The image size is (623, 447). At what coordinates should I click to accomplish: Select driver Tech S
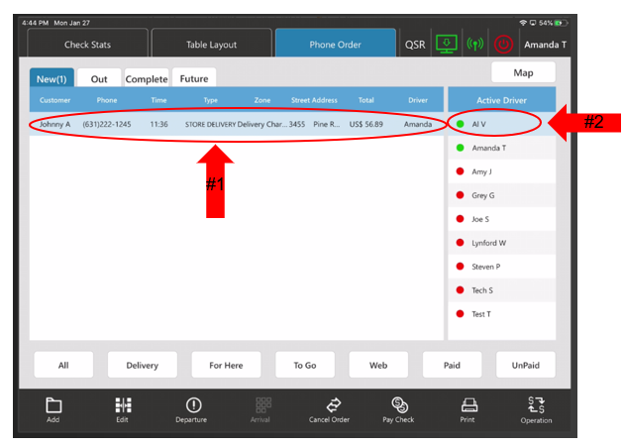[x=502, y=290]
